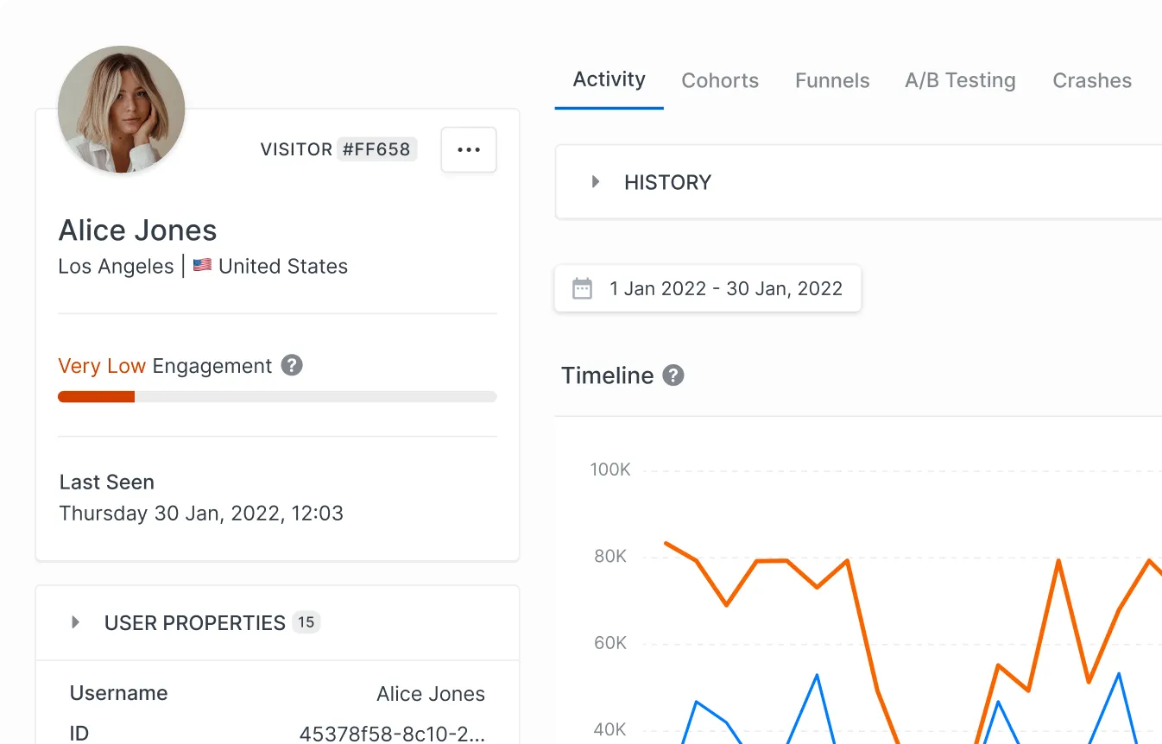
Task: Open the Crashes tab
Action: (x=1091, y=79)
